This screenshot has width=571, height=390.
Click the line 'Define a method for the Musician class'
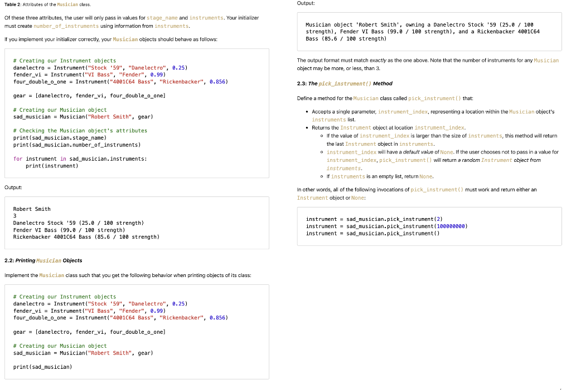tap(385, 98)
